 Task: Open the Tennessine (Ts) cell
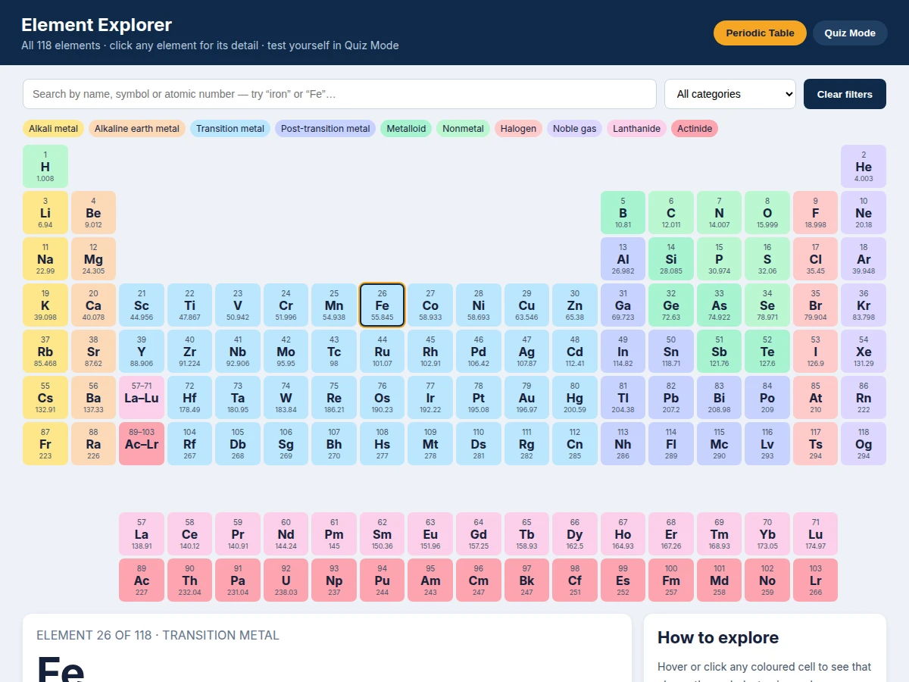(x=816, y=444)
